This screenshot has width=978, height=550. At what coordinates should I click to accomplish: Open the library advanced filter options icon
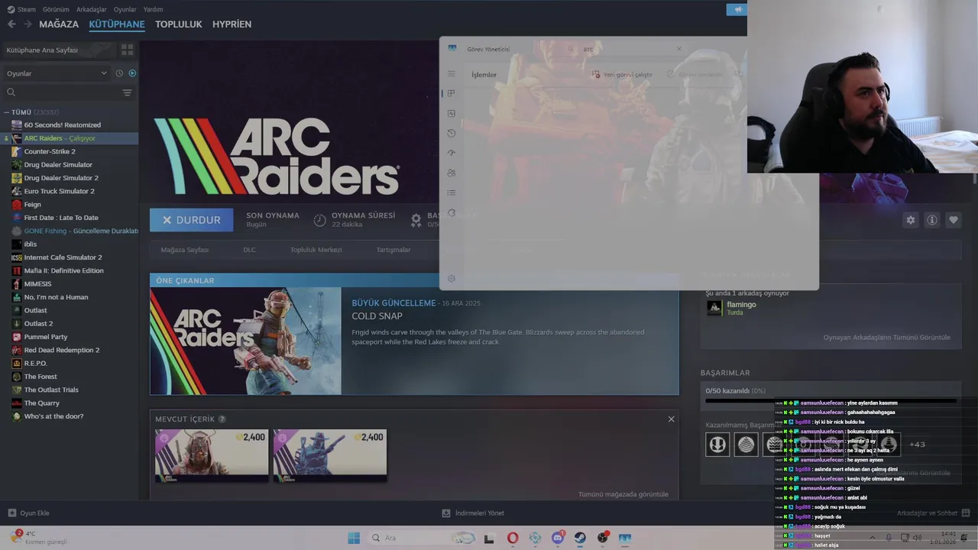tap(127, 92)
